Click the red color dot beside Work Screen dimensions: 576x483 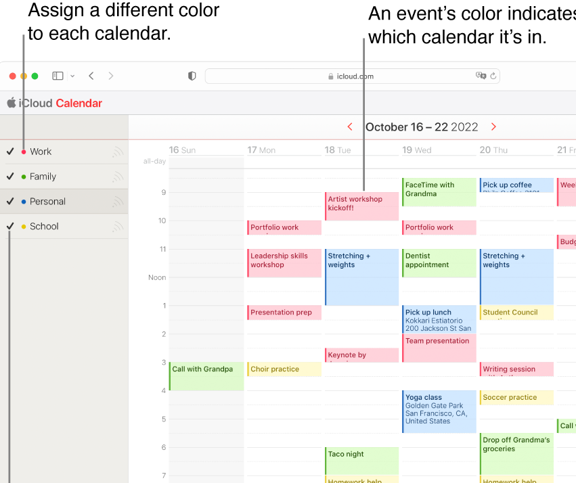pos(24,152)
